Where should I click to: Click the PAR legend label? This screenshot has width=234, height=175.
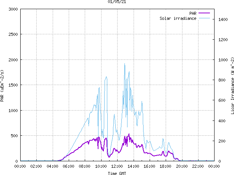click(193, 13)
